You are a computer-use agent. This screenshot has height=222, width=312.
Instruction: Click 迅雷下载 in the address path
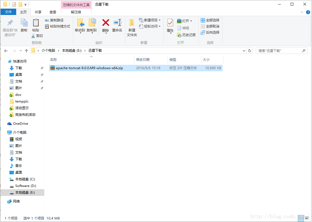(95, 51)
